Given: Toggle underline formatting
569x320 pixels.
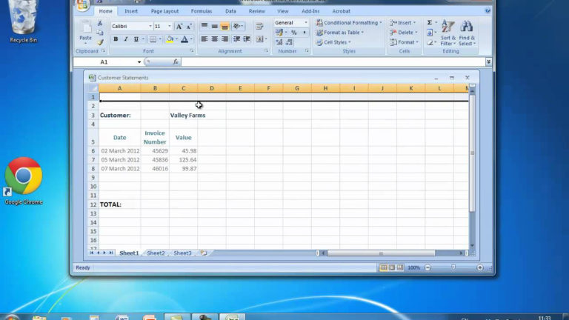Looking at the screenshot, I should 136,39.
